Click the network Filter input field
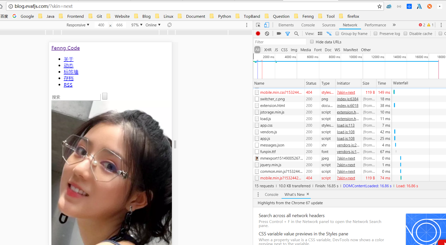Image resolution: width=446 pixels, height=245 pixels. click(x=280, y=42)
